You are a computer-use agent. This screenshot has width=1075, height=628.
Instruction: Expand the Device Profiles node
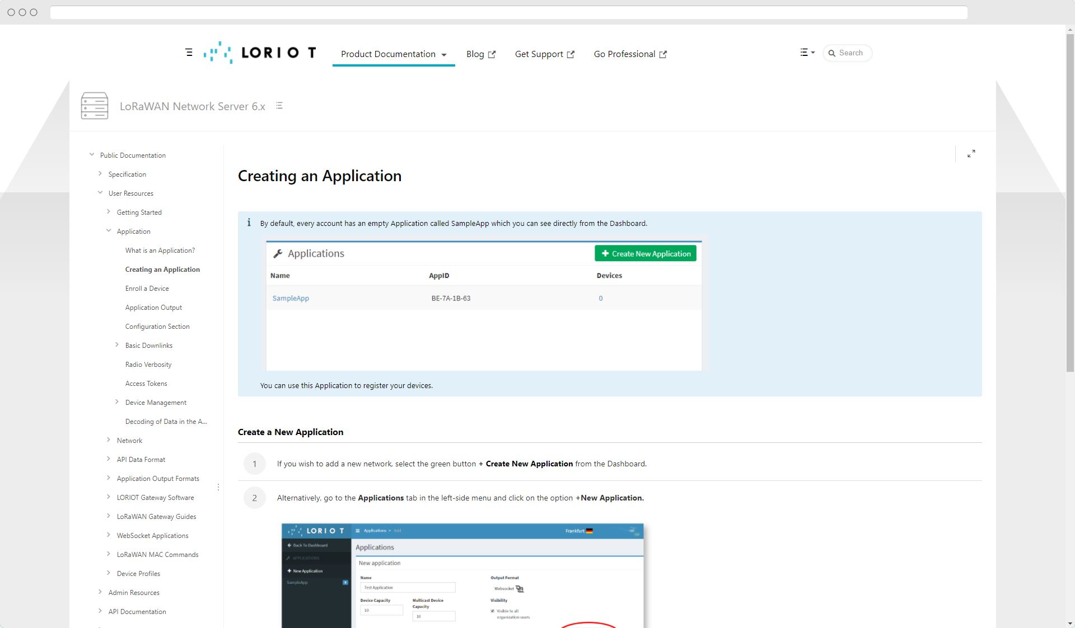[109, 573]
